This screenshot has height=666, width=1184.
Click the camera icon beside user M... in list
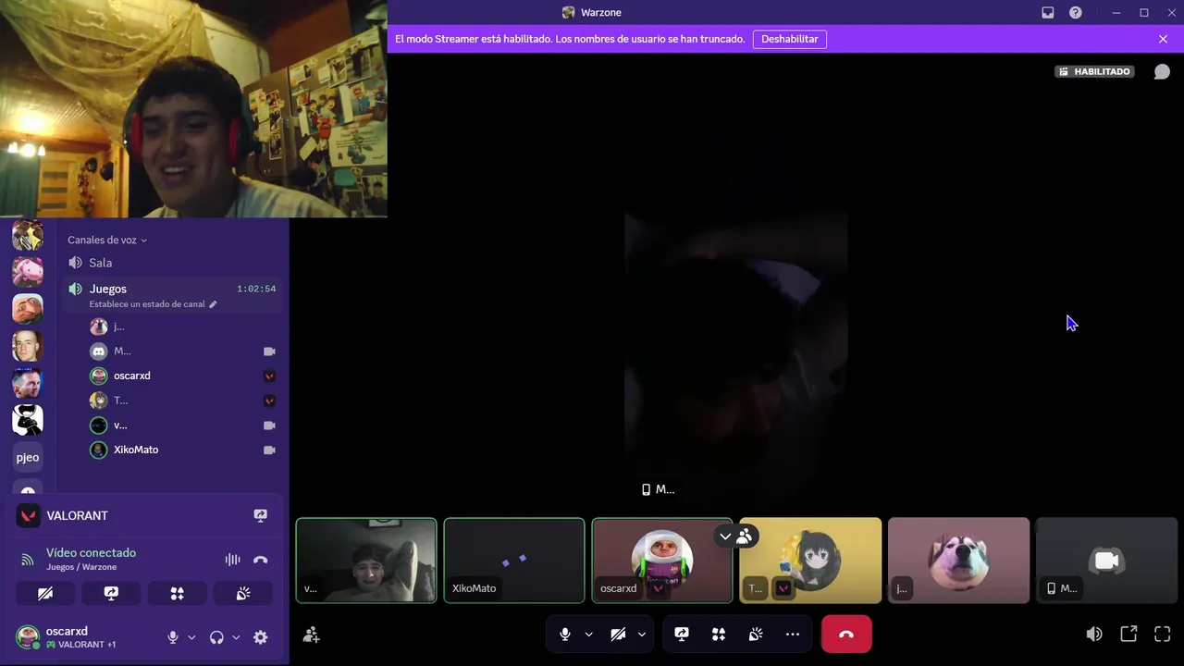[269, 351]
